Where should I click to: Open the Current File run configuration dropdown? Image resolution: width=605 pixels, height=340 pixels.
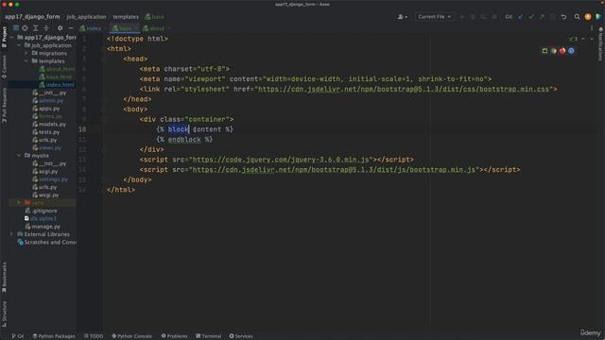click(435, 17)
